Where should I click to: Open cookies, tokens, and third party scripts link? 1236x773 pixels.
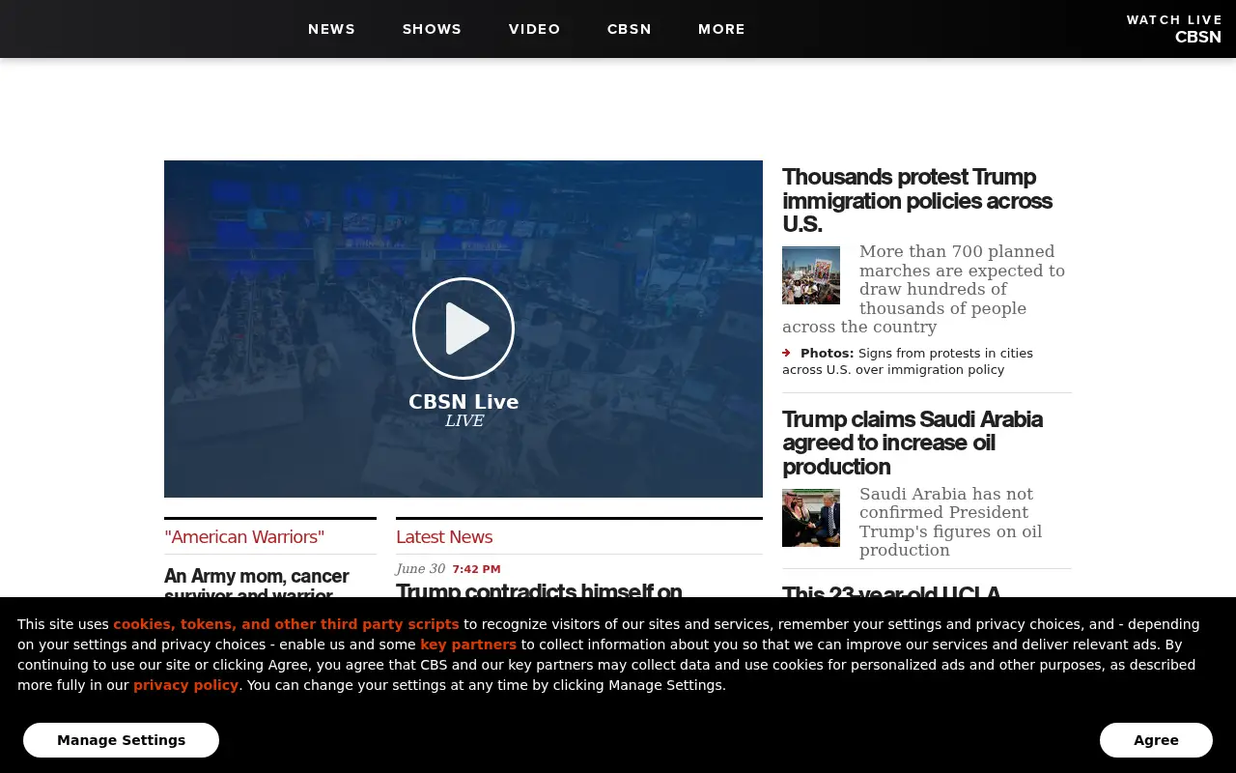coord(286,624)
